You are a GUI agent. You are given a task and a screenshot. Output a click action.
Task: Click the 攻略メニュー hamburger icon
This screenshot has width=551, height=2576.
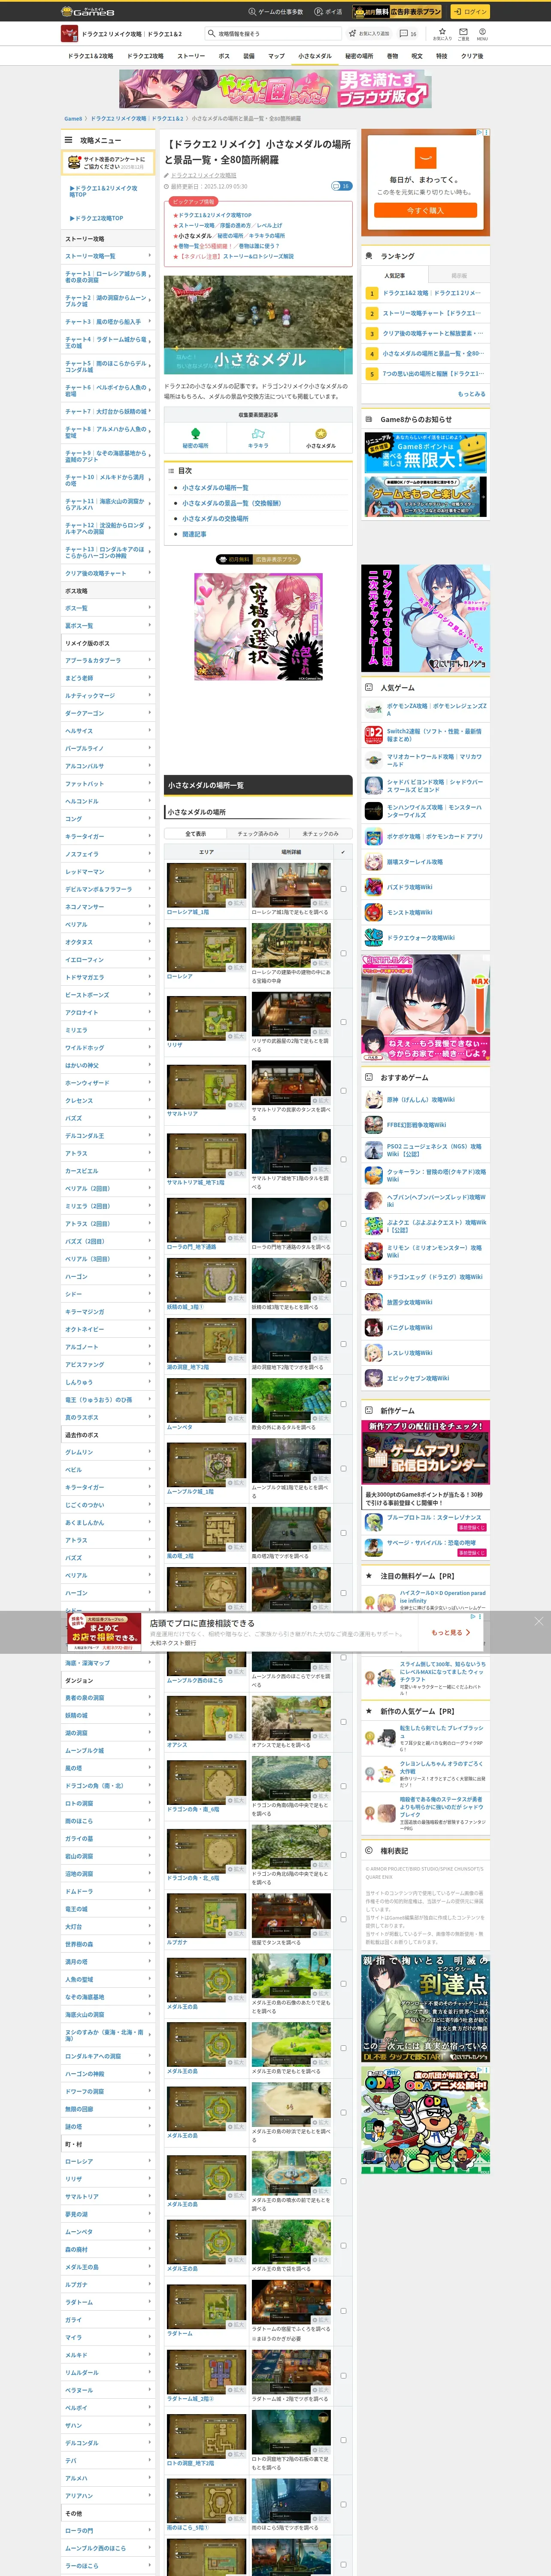coord(69,140)
